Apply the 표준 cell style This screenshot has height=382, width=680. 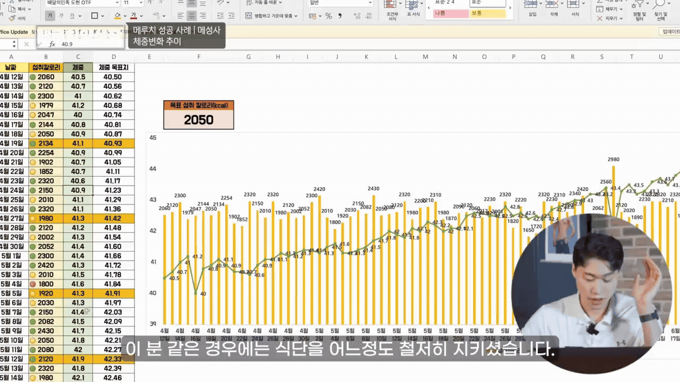tap(487, 3)
